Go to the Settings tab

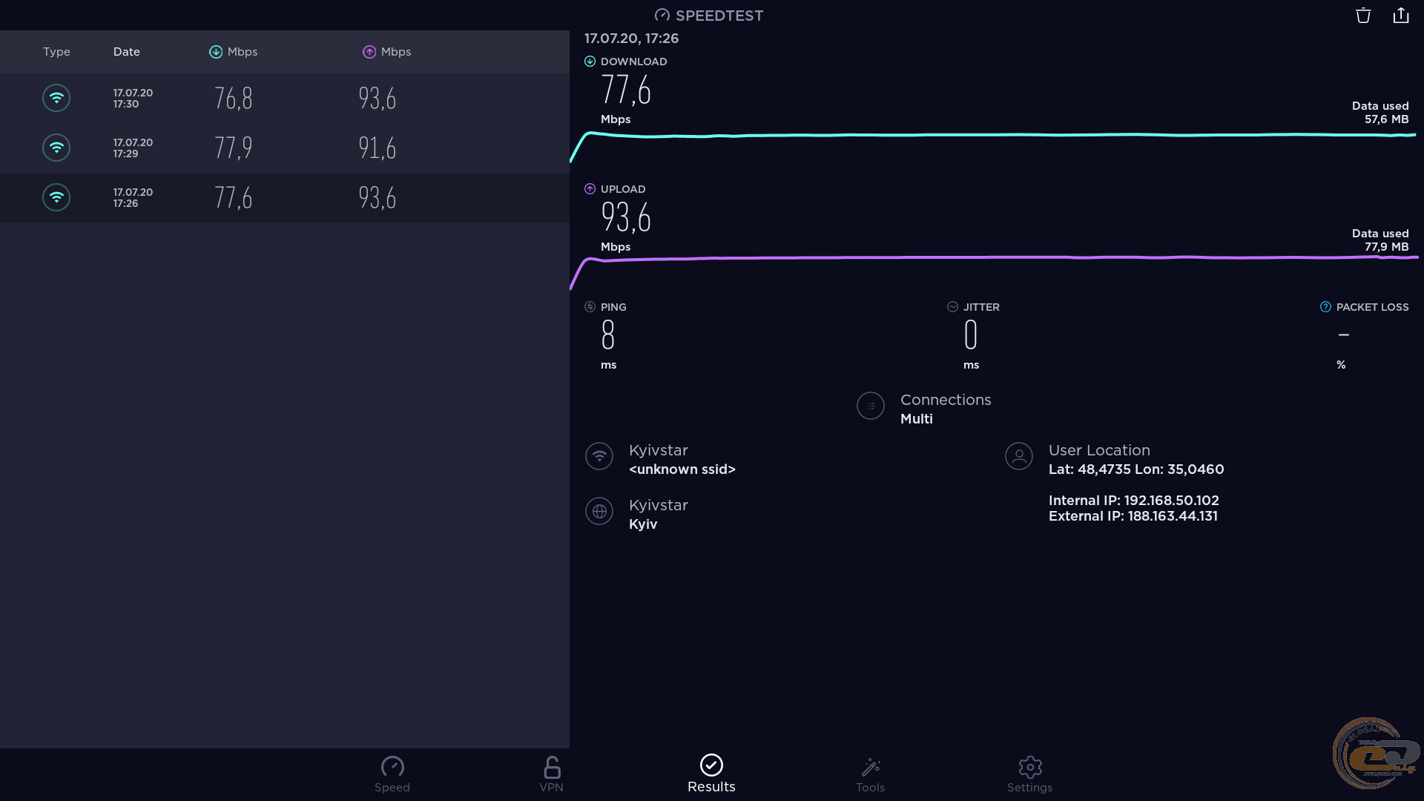point(1029,774)
